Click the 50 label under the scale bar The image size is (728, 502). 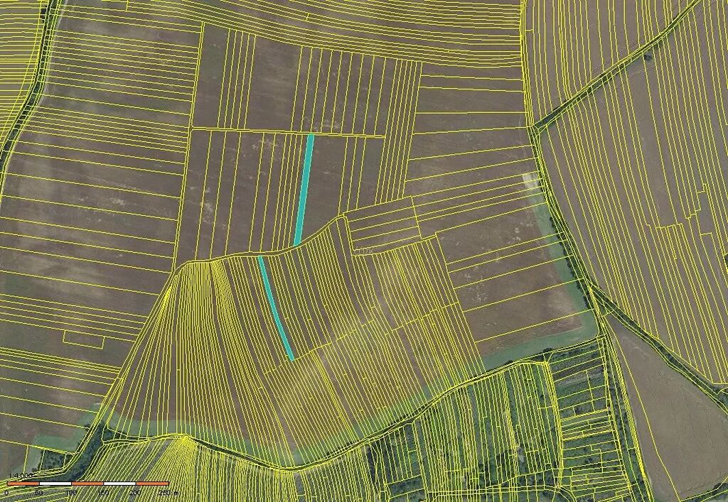(x=39, y=491)
